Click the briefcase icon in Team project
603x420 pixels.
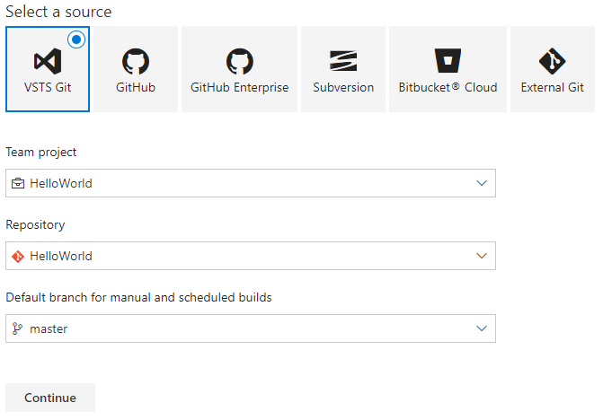pyautogui.click(x=18, y=183)
